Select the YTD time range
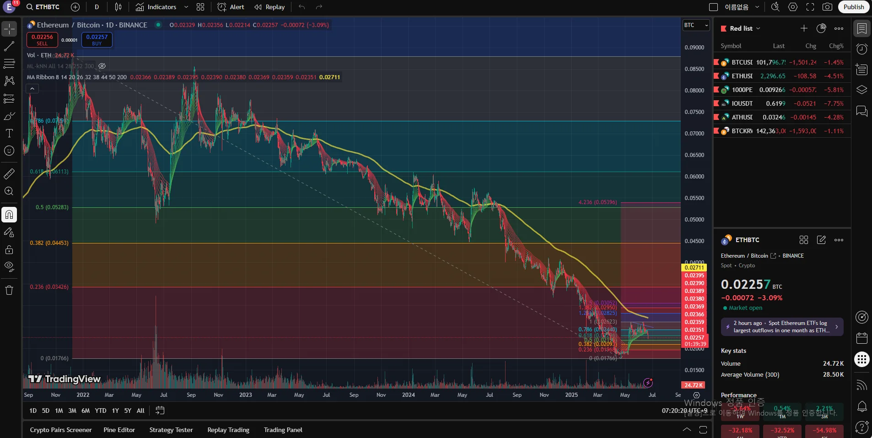This screenshot has height=438, width=872. click(101, 411)
